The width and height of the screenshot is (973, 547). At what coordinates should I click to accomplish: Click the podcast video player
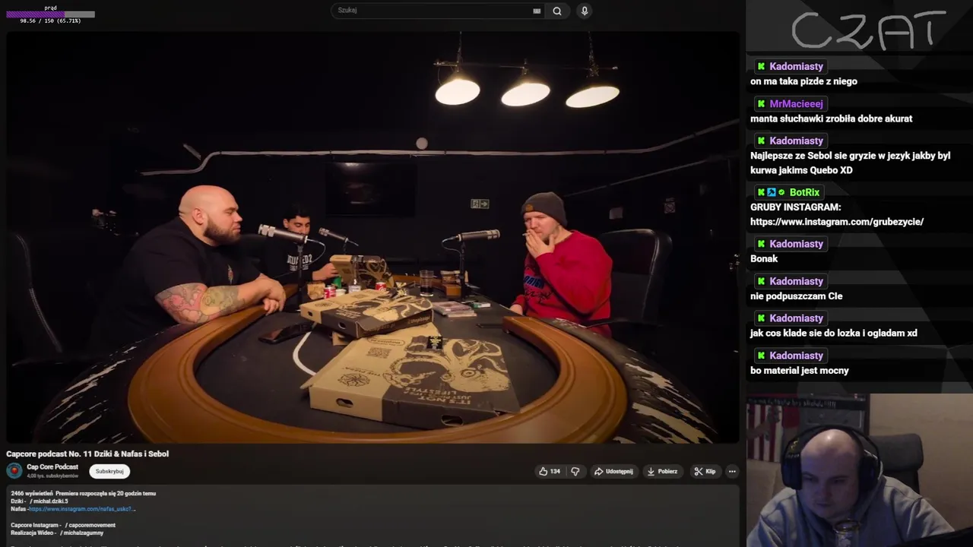pyautogui.click(x=372, y=237)
